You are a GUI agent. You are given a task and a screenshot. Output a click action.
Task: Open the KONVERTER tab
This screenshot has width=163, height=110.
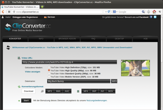[15, 39]
